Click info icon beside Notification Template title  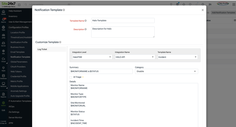pos(64,10)
